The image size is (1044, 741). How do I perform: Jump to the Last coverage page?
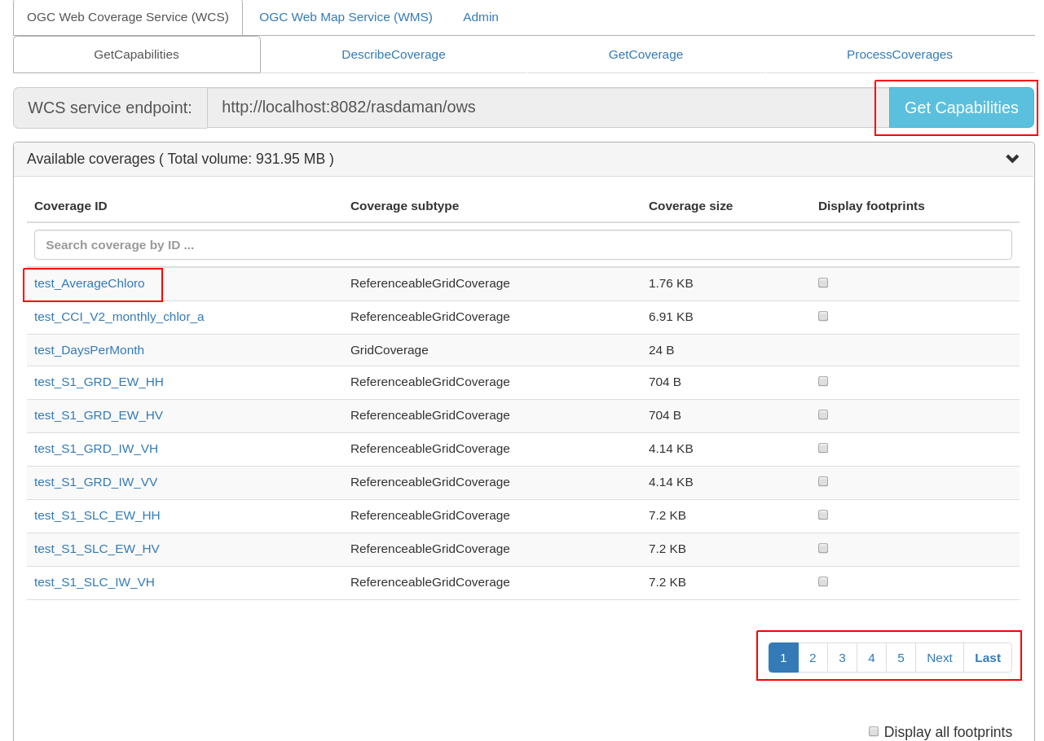pos(987,657)
